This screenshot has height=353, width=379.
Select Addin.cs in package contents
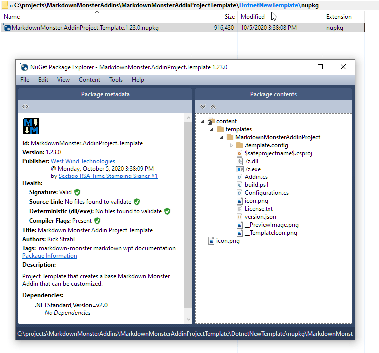pos(256,177)
